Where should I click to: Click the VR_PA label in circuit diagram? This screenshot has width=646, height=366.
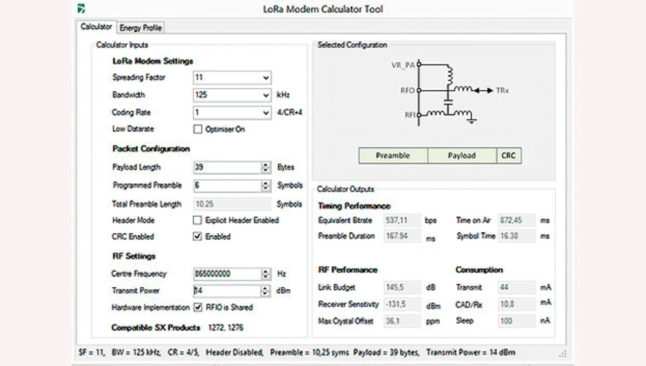[403, 65]
